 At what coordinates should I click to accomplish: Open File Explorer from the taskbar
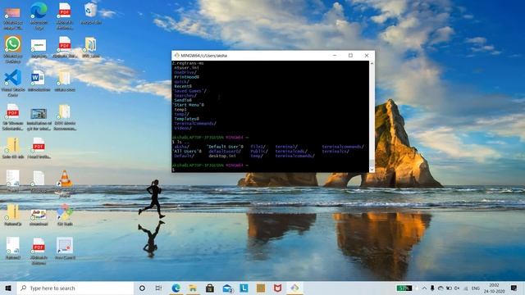point(193,288)
